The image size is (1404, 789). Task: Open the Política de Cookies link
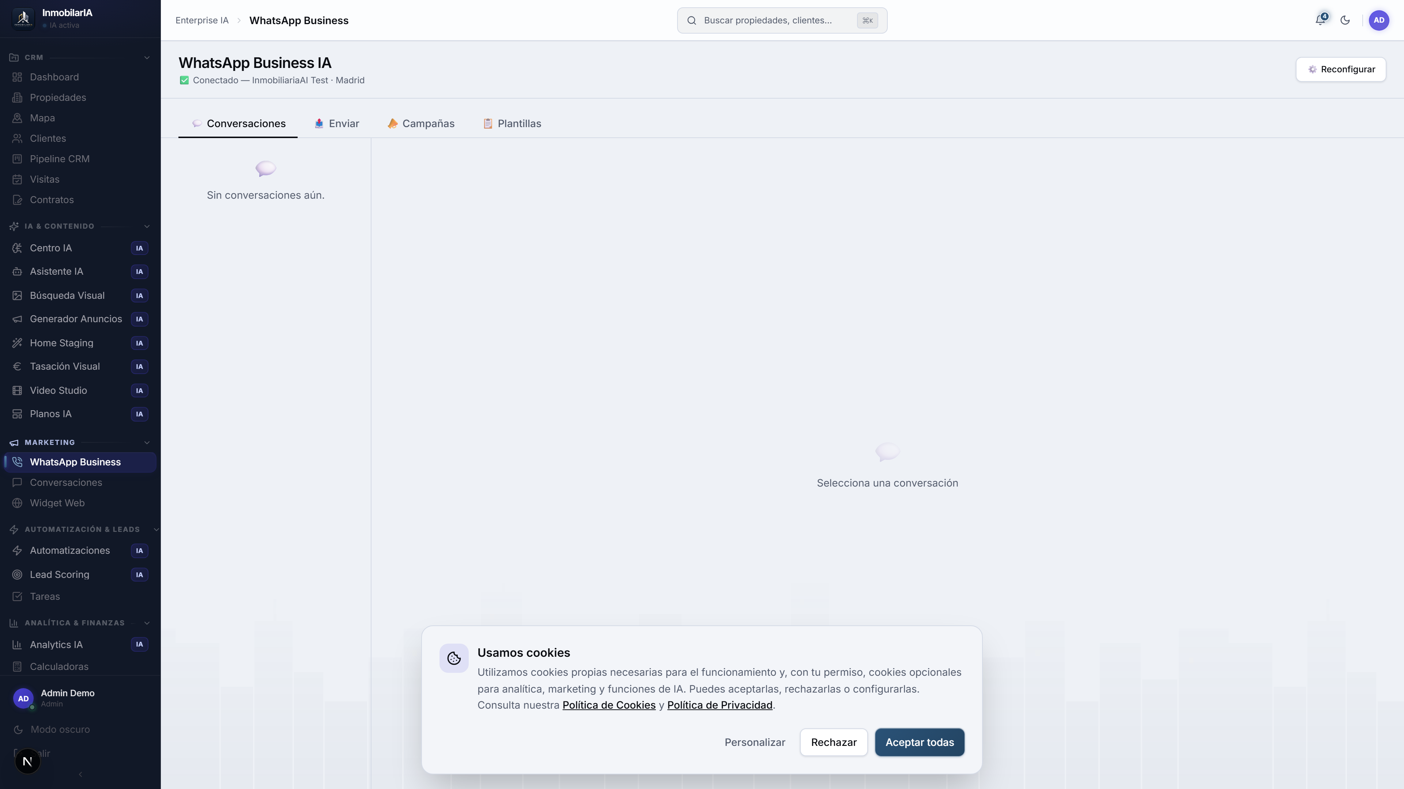pos(609,705)
